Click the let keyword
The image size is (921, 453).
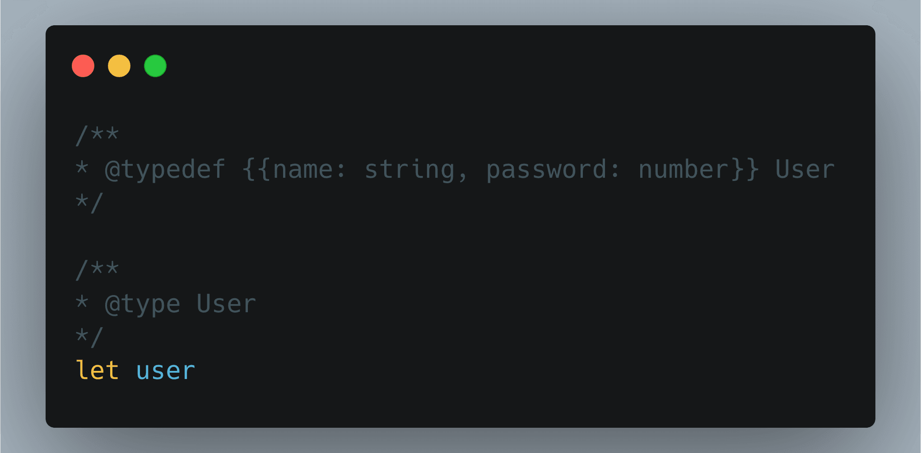97,370
